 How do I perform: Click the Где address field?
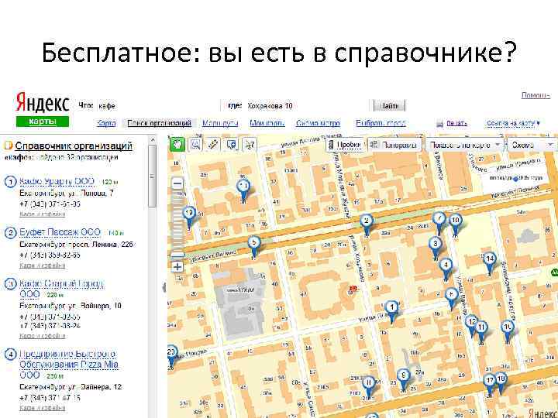(x=306, y=106)
